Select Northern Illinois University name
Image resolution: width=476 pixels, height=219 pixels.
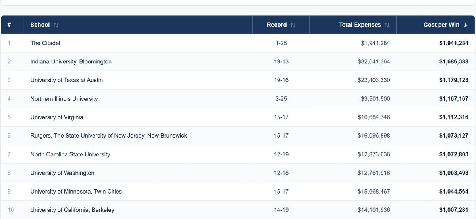click(64, 98)
